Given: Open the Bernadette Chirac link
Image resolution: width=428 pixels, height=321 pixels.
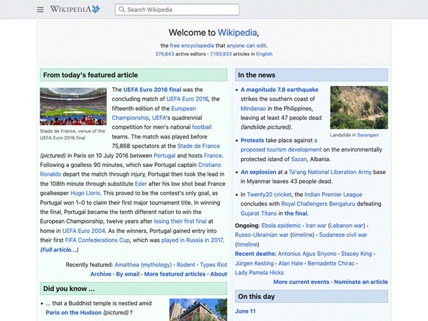Looking at the screenshot, I should 331,263.
